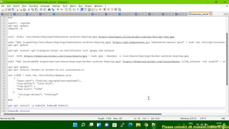The width and height of the screenshot is (229, 129).
Task: Open the File menu
Action: click(x=3, y=6)
